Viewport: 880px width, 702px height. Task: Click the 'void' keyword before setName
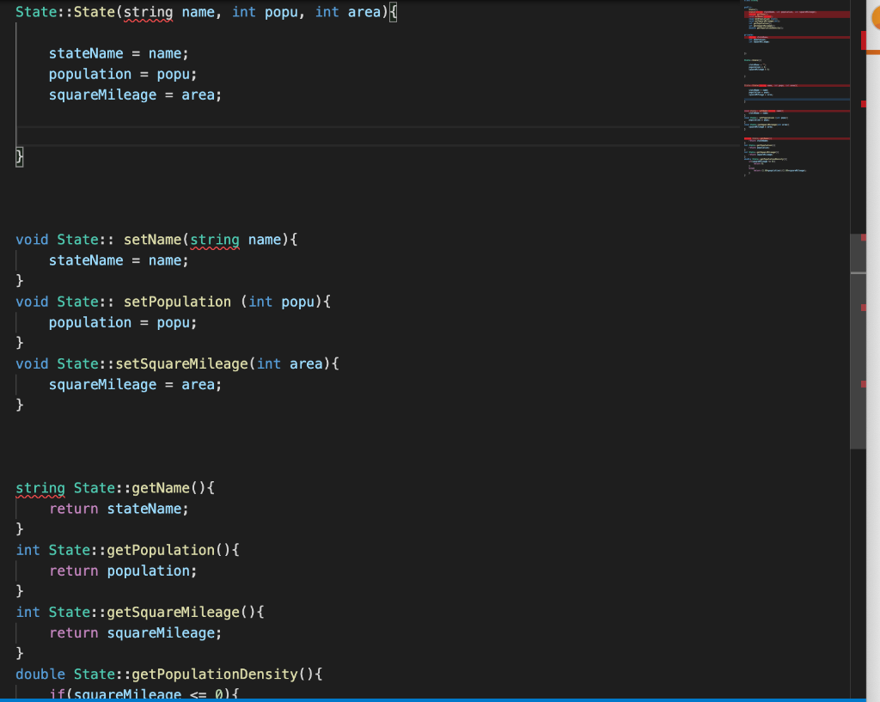pos(32,240)
